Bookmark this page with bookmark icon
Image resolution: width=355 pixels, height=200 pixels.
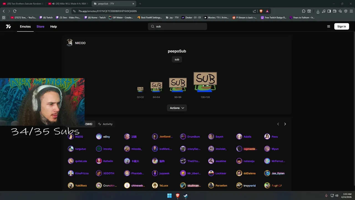point(67,11)
